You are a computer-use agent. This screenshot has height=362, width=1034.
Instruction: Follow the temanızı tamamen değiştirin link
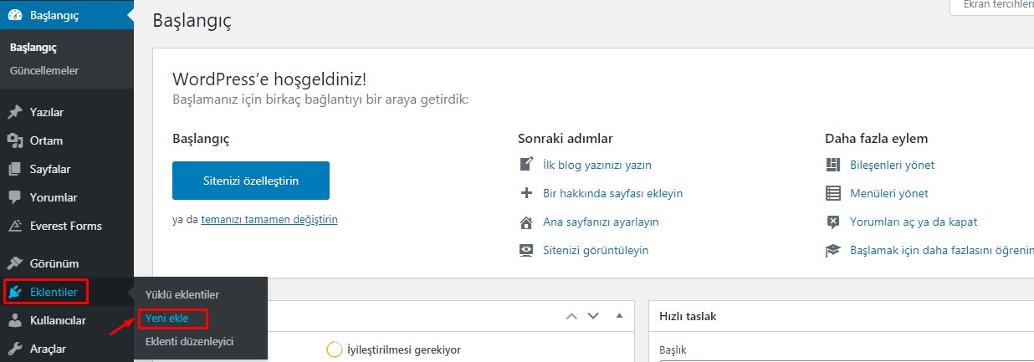coord(269,219)
